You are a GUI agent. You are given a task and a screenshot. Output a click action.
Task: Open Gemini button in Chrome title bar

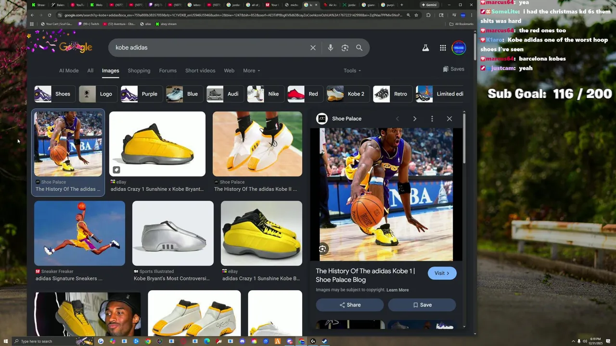click(429, 5)
